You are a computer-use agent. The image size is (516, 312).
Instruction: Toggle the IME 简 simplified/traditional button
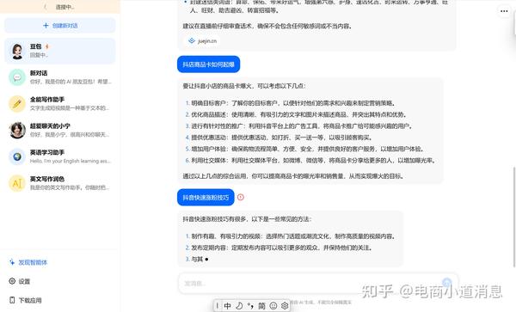click(x=261, y=306)
